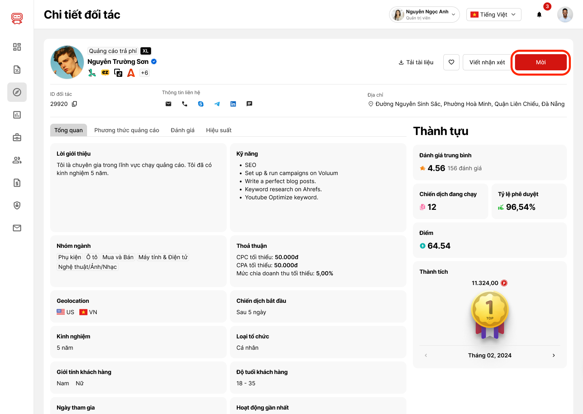Go to next month in Thành tích

point(553,355)
